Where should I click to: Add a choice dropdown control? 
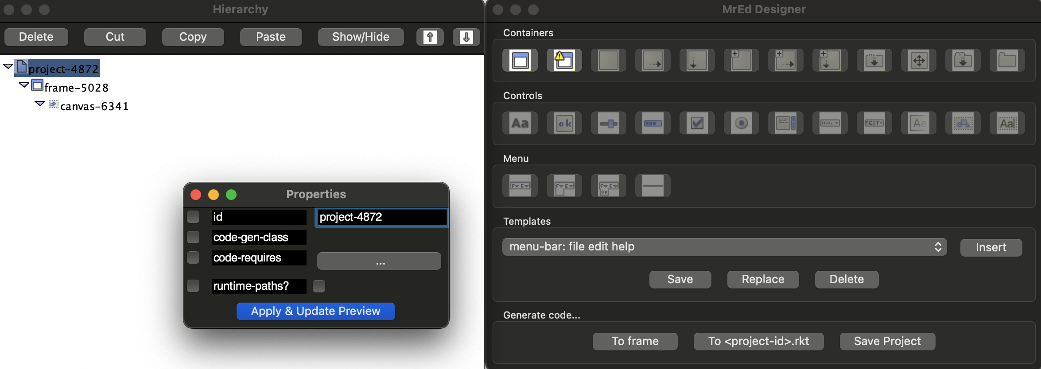830,123
